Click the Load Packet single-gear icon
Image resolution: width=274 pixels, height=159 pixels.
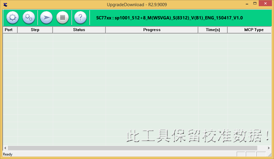pyautogui.click(x=12, y=18)
